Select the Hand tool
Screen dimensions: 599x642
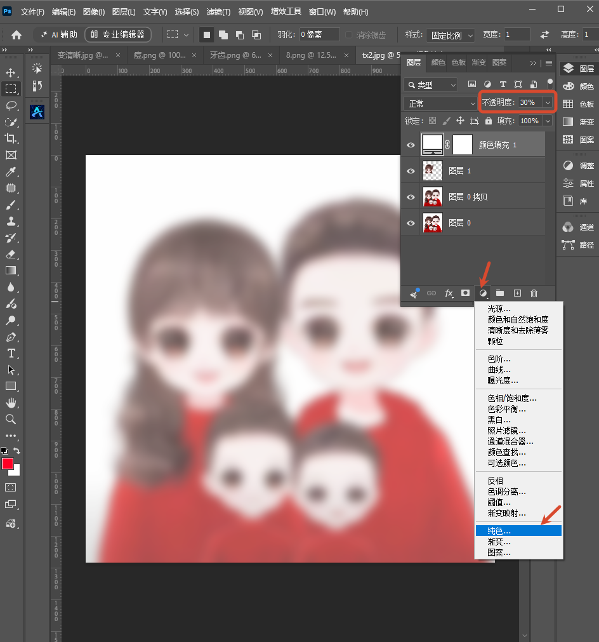[11, 403]
